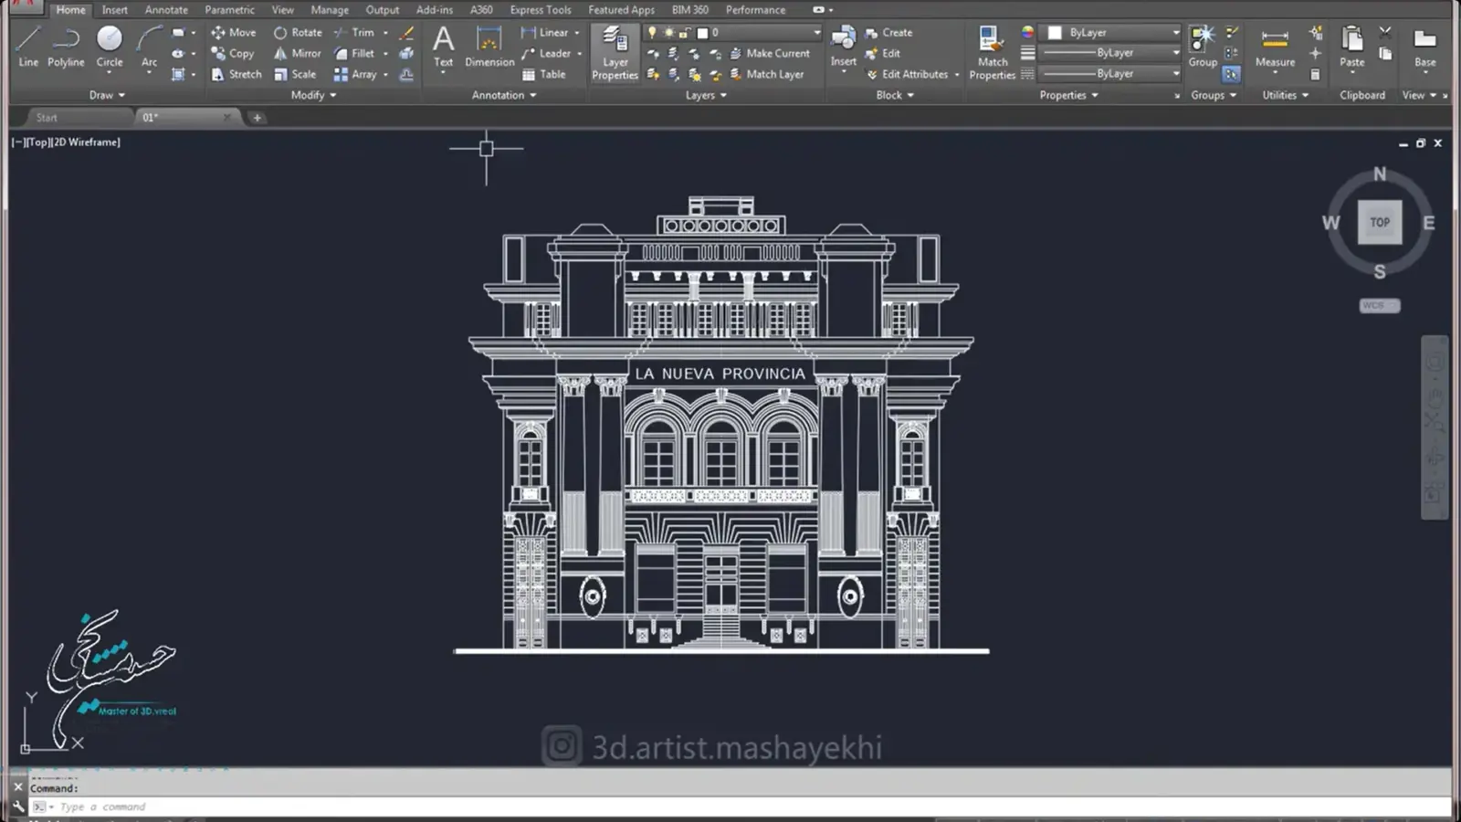
Task: Expand the Draw panel
Action: tap(107, 95)
